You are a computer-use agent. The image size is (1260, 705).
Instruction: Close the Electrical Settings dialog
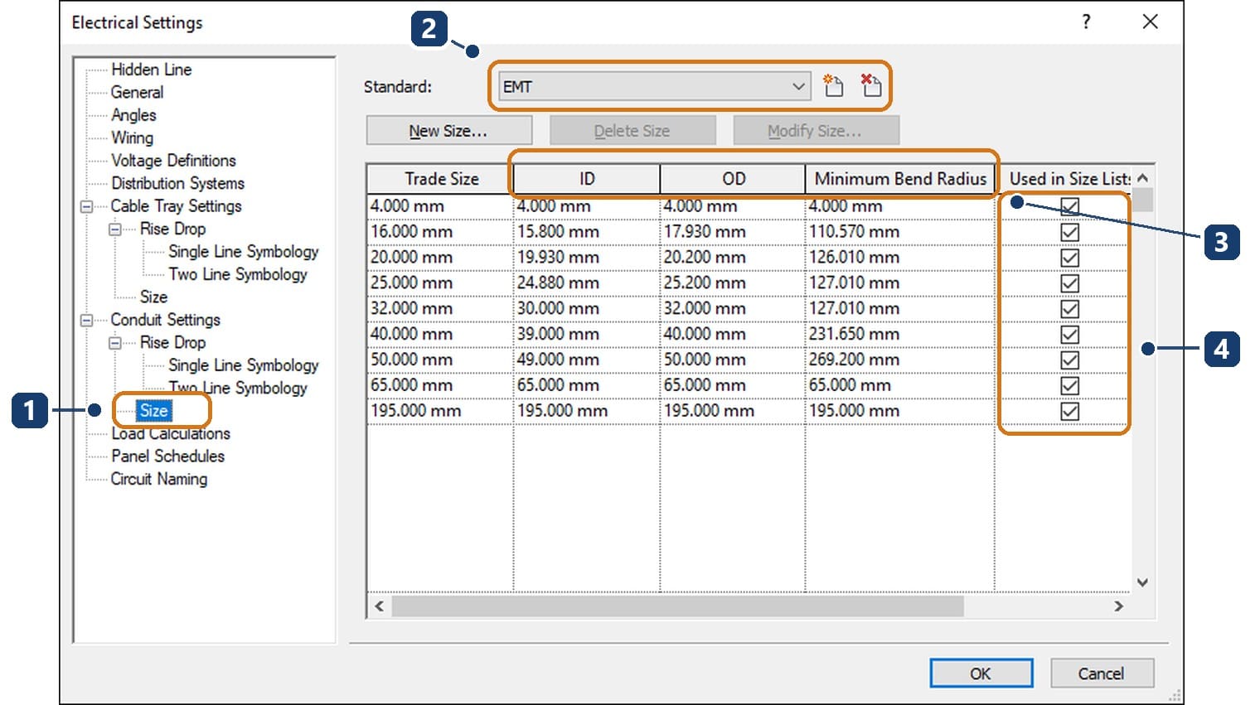point(1150,22)
